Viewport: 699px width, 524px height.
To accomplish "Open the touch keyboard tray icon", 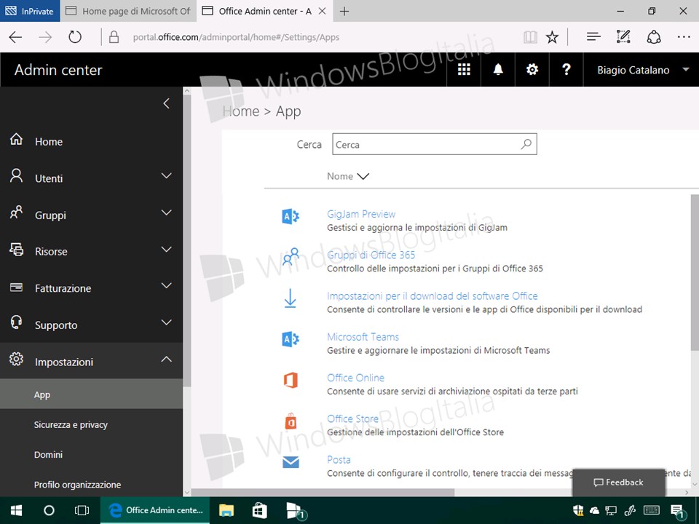I will [x=652, y=511].
